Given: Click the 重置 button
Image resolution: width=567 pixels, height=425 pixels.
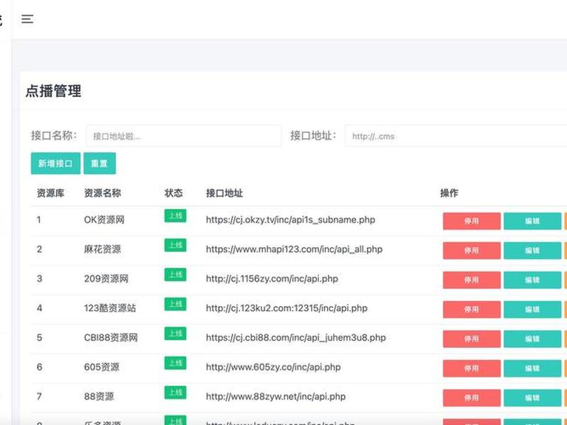Looking at the screenshot, I should click(x=99, y=164).
